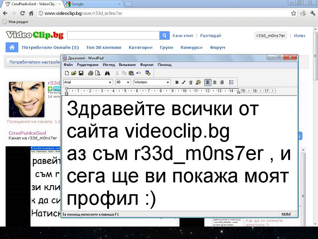Insert date and time via toolbar icon
This screenshot has width=318, height=239.
click(x=148, y=73)
